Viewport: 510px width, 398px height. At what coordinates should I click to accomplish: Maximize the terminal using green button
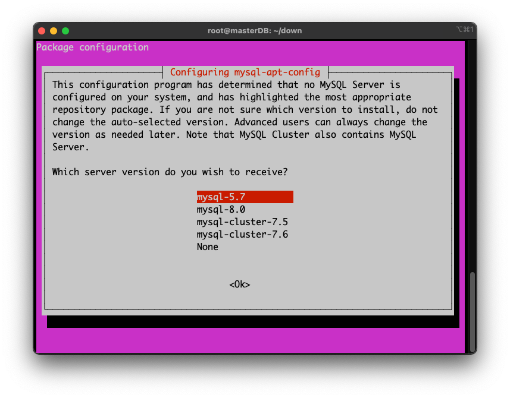coord(65,31)
